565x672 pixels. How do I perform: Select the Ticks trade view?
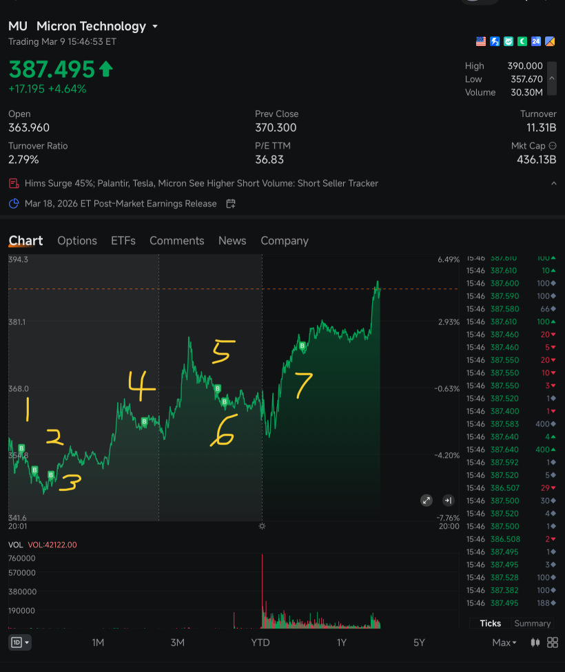tap(491, 623)
